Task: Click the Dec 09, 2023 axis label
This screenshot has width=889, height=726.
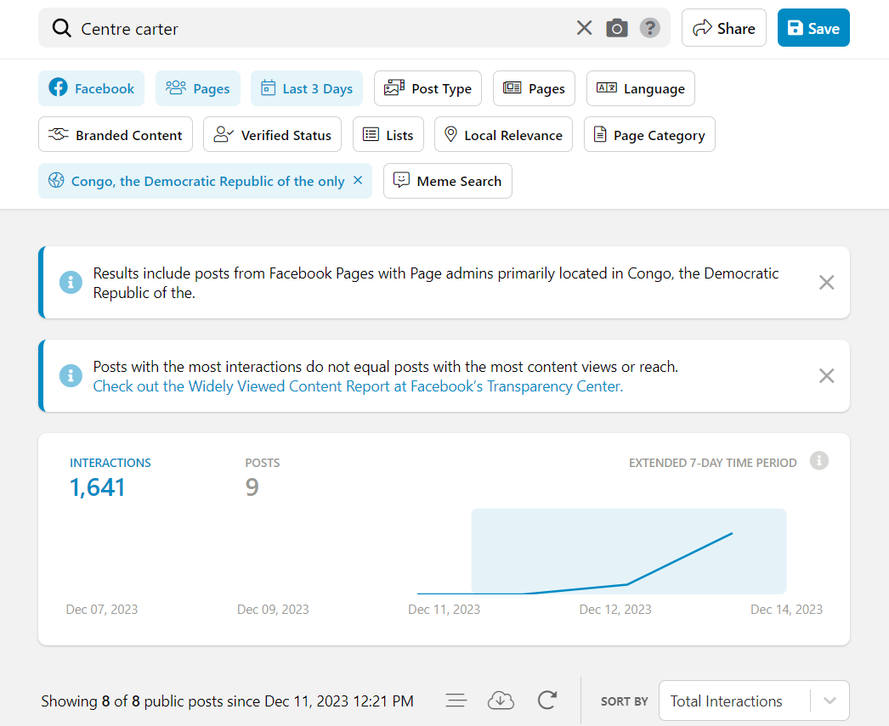Action: tap(274, 610)
